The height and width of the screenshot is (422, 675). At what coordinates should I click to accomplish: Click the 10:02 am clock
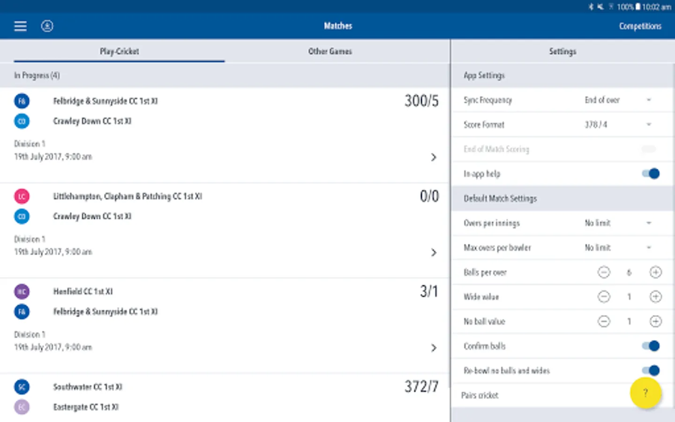tap(656, 7)
